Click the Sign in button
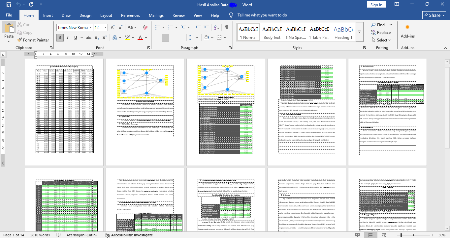 pos(376,5)
